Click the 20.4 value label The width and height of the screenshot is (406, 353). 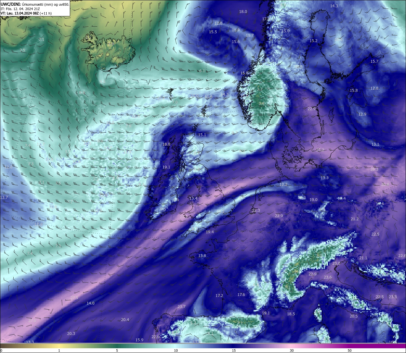[125, 320]
